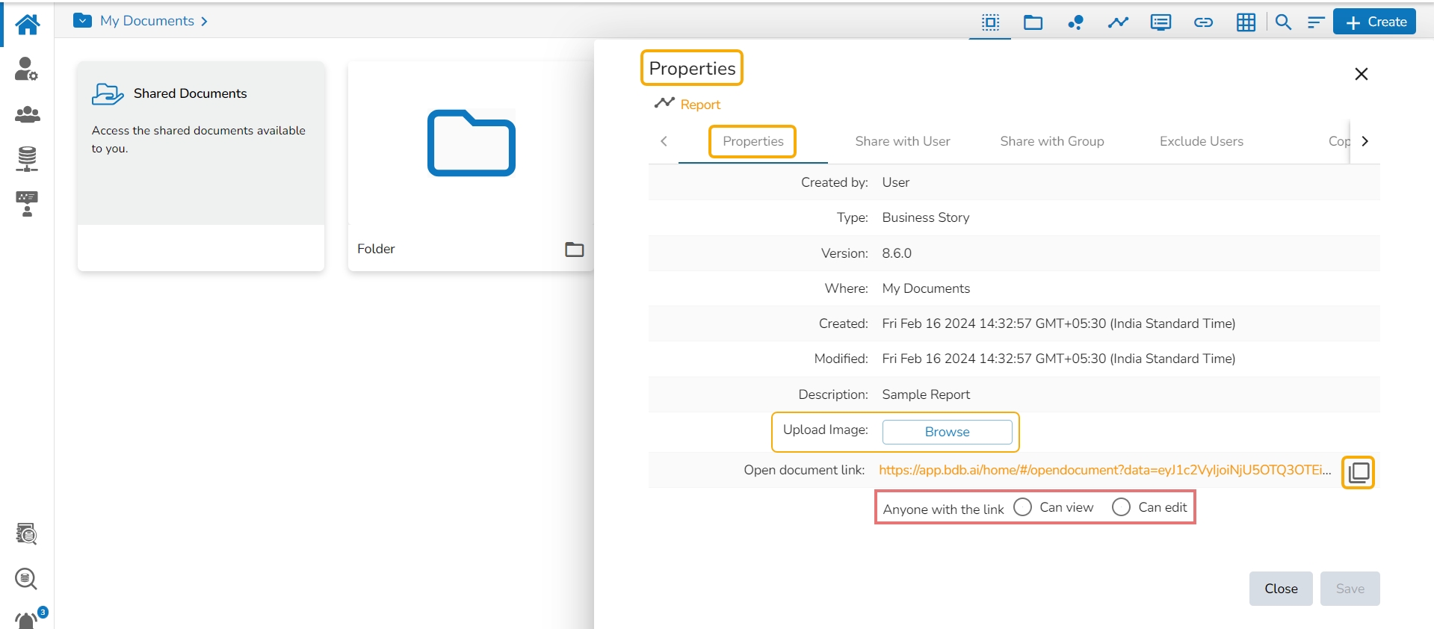Open the document link URL
The height and width of the screenshot is (629, 1434).
point(1104,470)
